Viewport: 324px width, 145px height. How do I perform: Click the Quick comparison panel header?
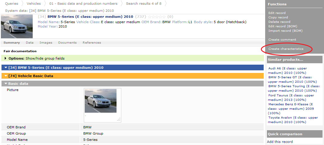tap(295, 134)
